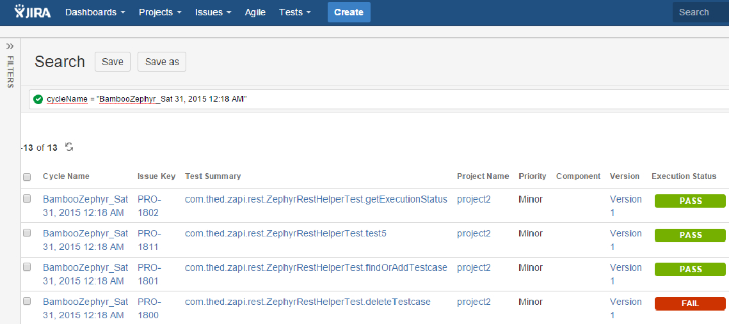Sort by Issue Key column header
Screen dimensions: 729x324
[x=156, y=176]
